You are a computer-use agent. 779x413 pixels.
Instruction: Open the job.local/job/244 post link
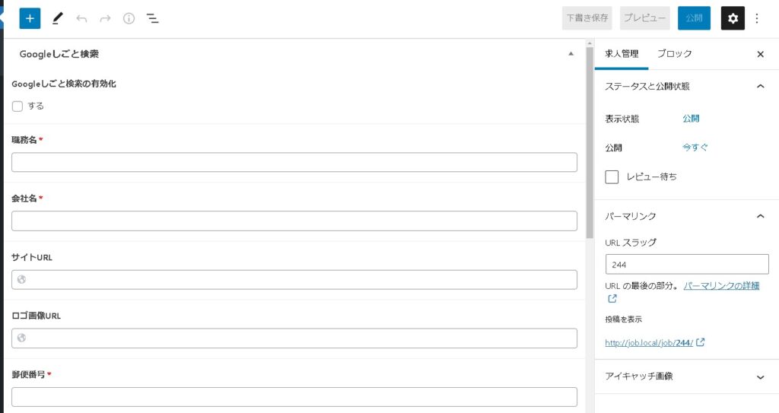click(x=649, y=343)
